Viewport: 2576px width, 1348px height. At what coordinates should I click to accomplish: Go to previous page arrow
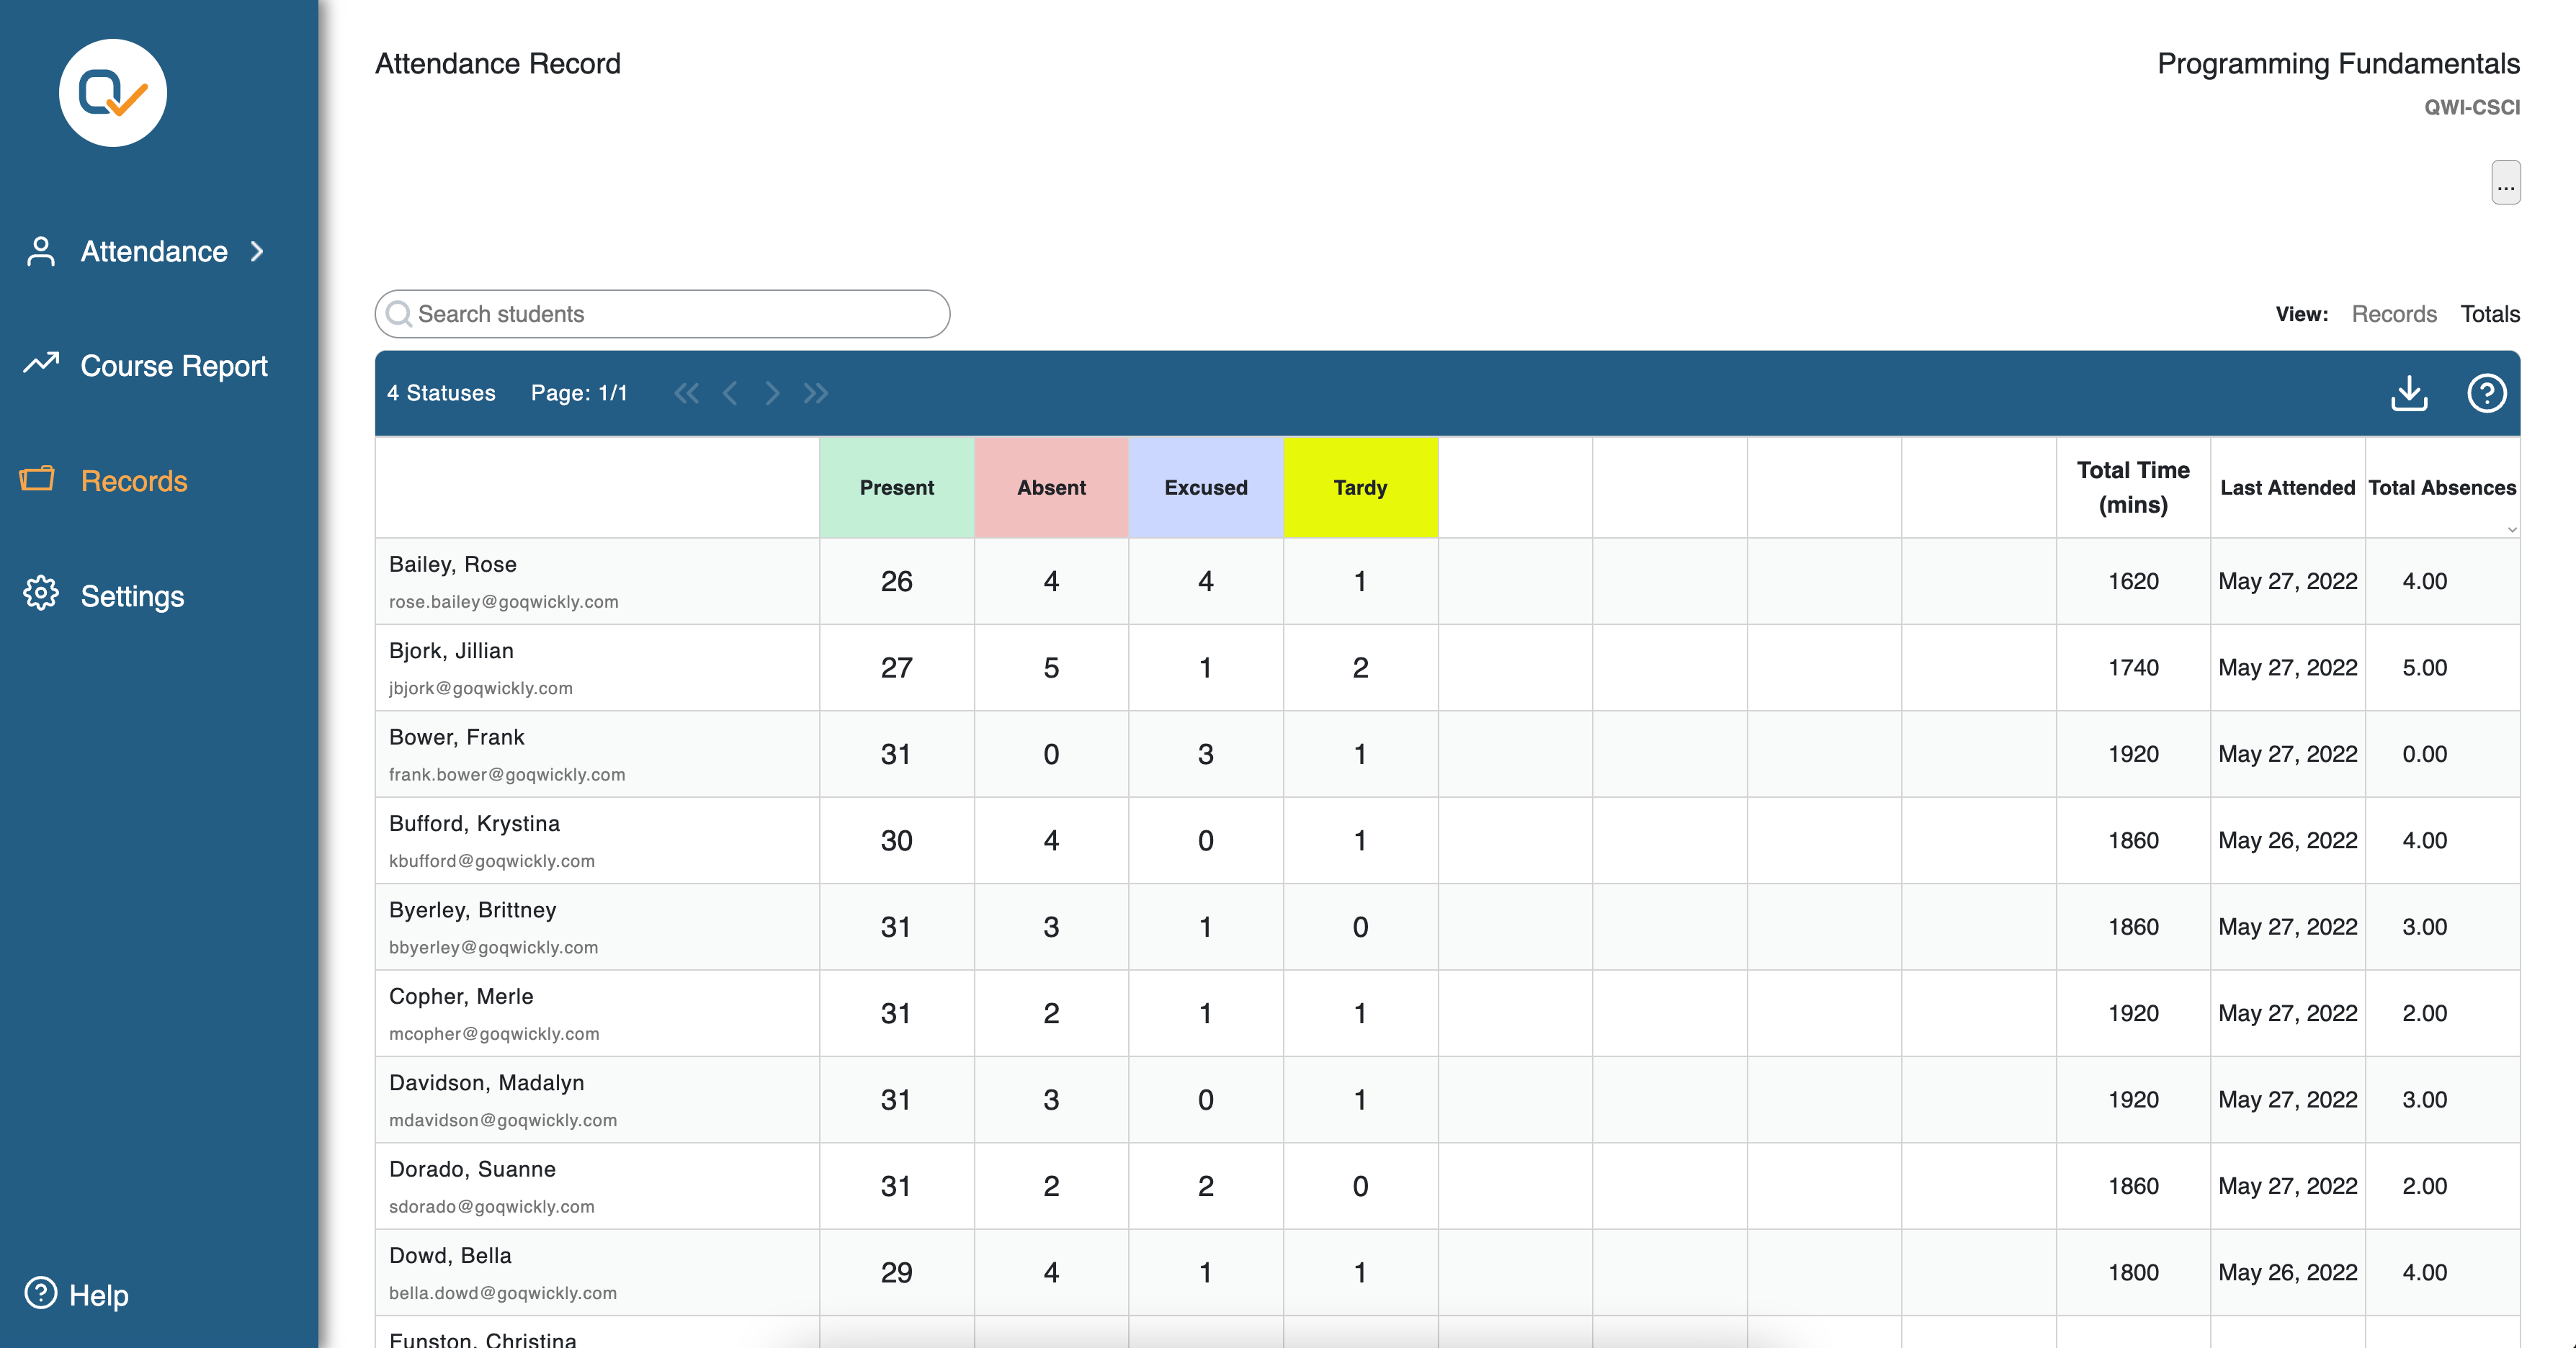click(730, 392)
